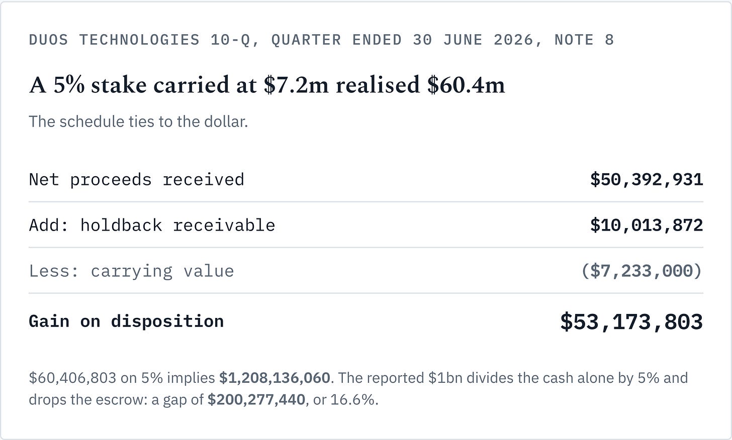Select the $10,013,872 holdback amount
This screenshot has height=440, width=732.
click(x=647, y=225)
